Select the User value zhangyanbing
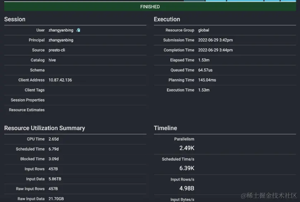Image resolution: width=300 pixels, height=202 pixels. pos(61,30)
